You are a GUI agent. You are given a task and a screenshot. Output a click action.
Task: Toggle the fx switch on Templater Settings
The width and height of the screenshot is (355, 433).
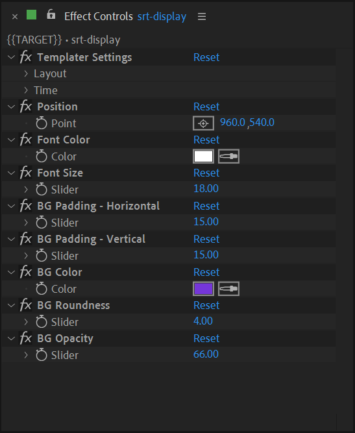26,57
